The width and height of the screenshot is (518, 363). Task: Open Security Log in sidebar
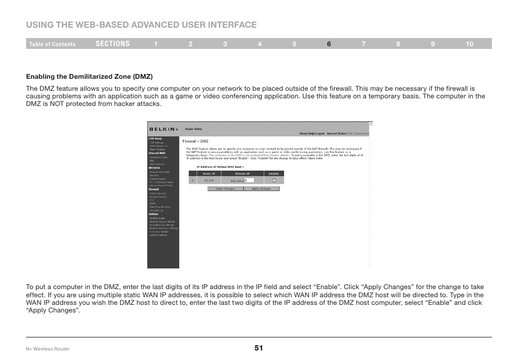[x=156, y=210]
